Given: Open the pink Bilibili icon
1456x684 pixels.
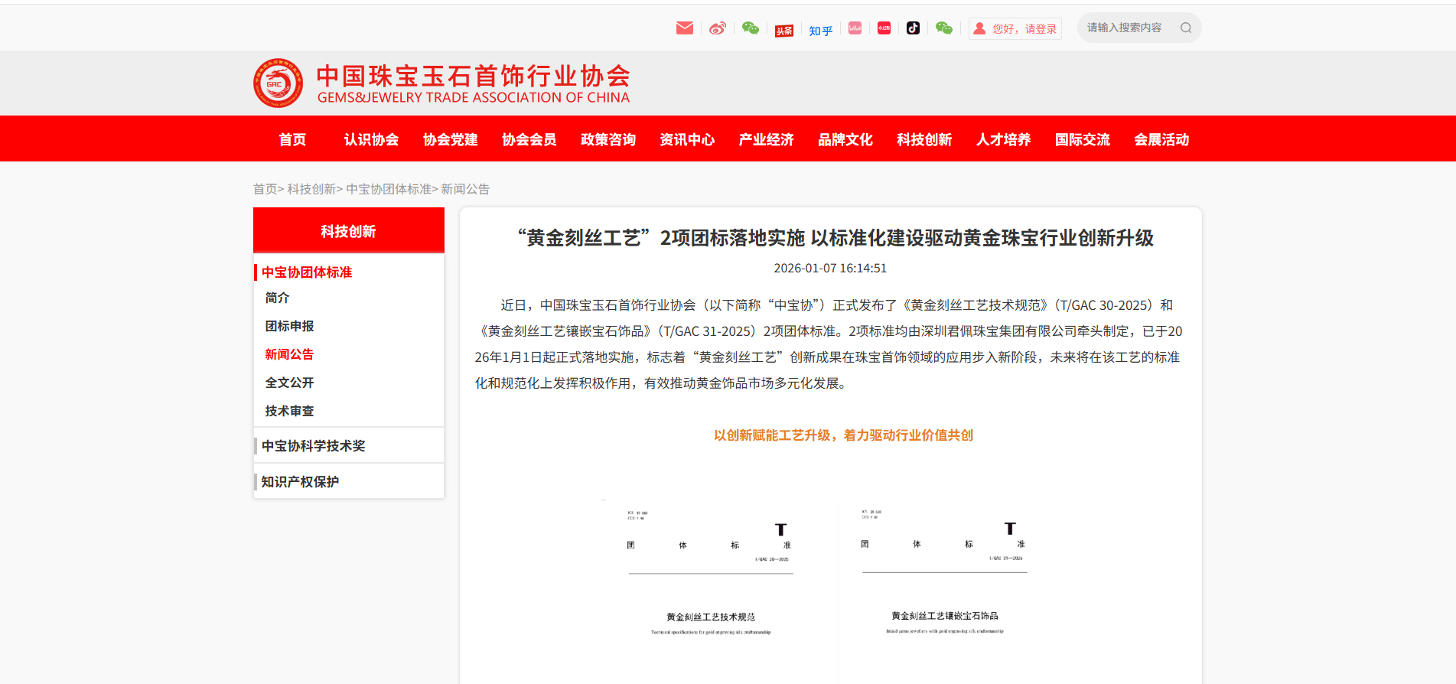Looking at the screenshot, I should click(855, 28).
